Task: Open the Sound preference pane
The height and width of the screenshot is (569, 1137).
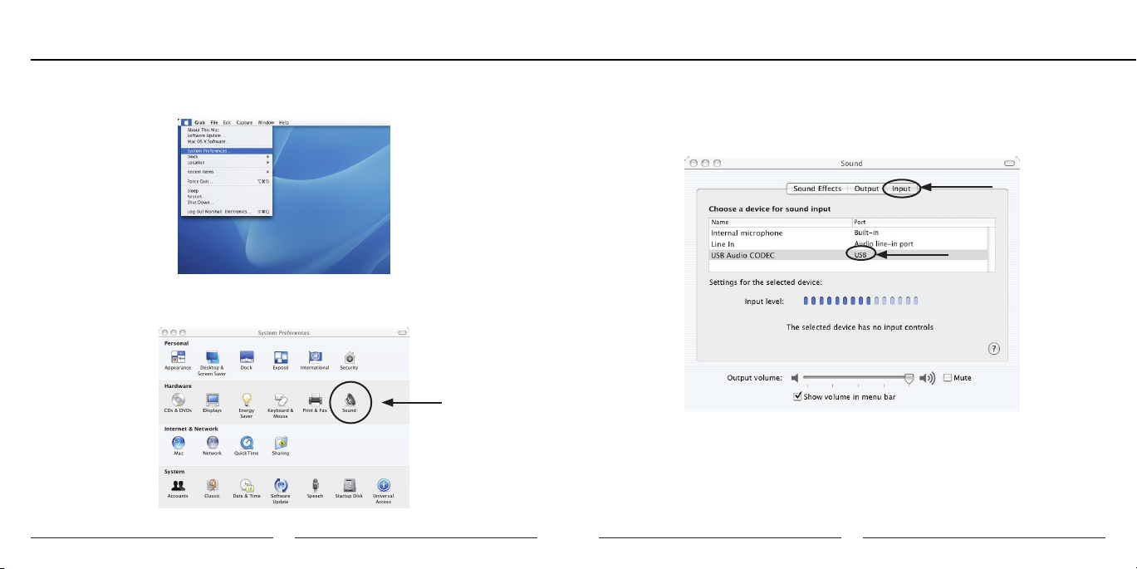Action: click(350, 403)
